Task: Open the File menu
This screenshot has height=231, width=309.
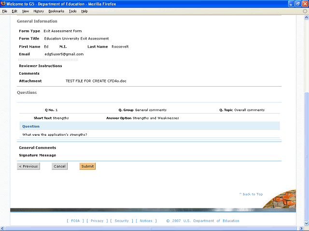Action: (x=4, y=11)
